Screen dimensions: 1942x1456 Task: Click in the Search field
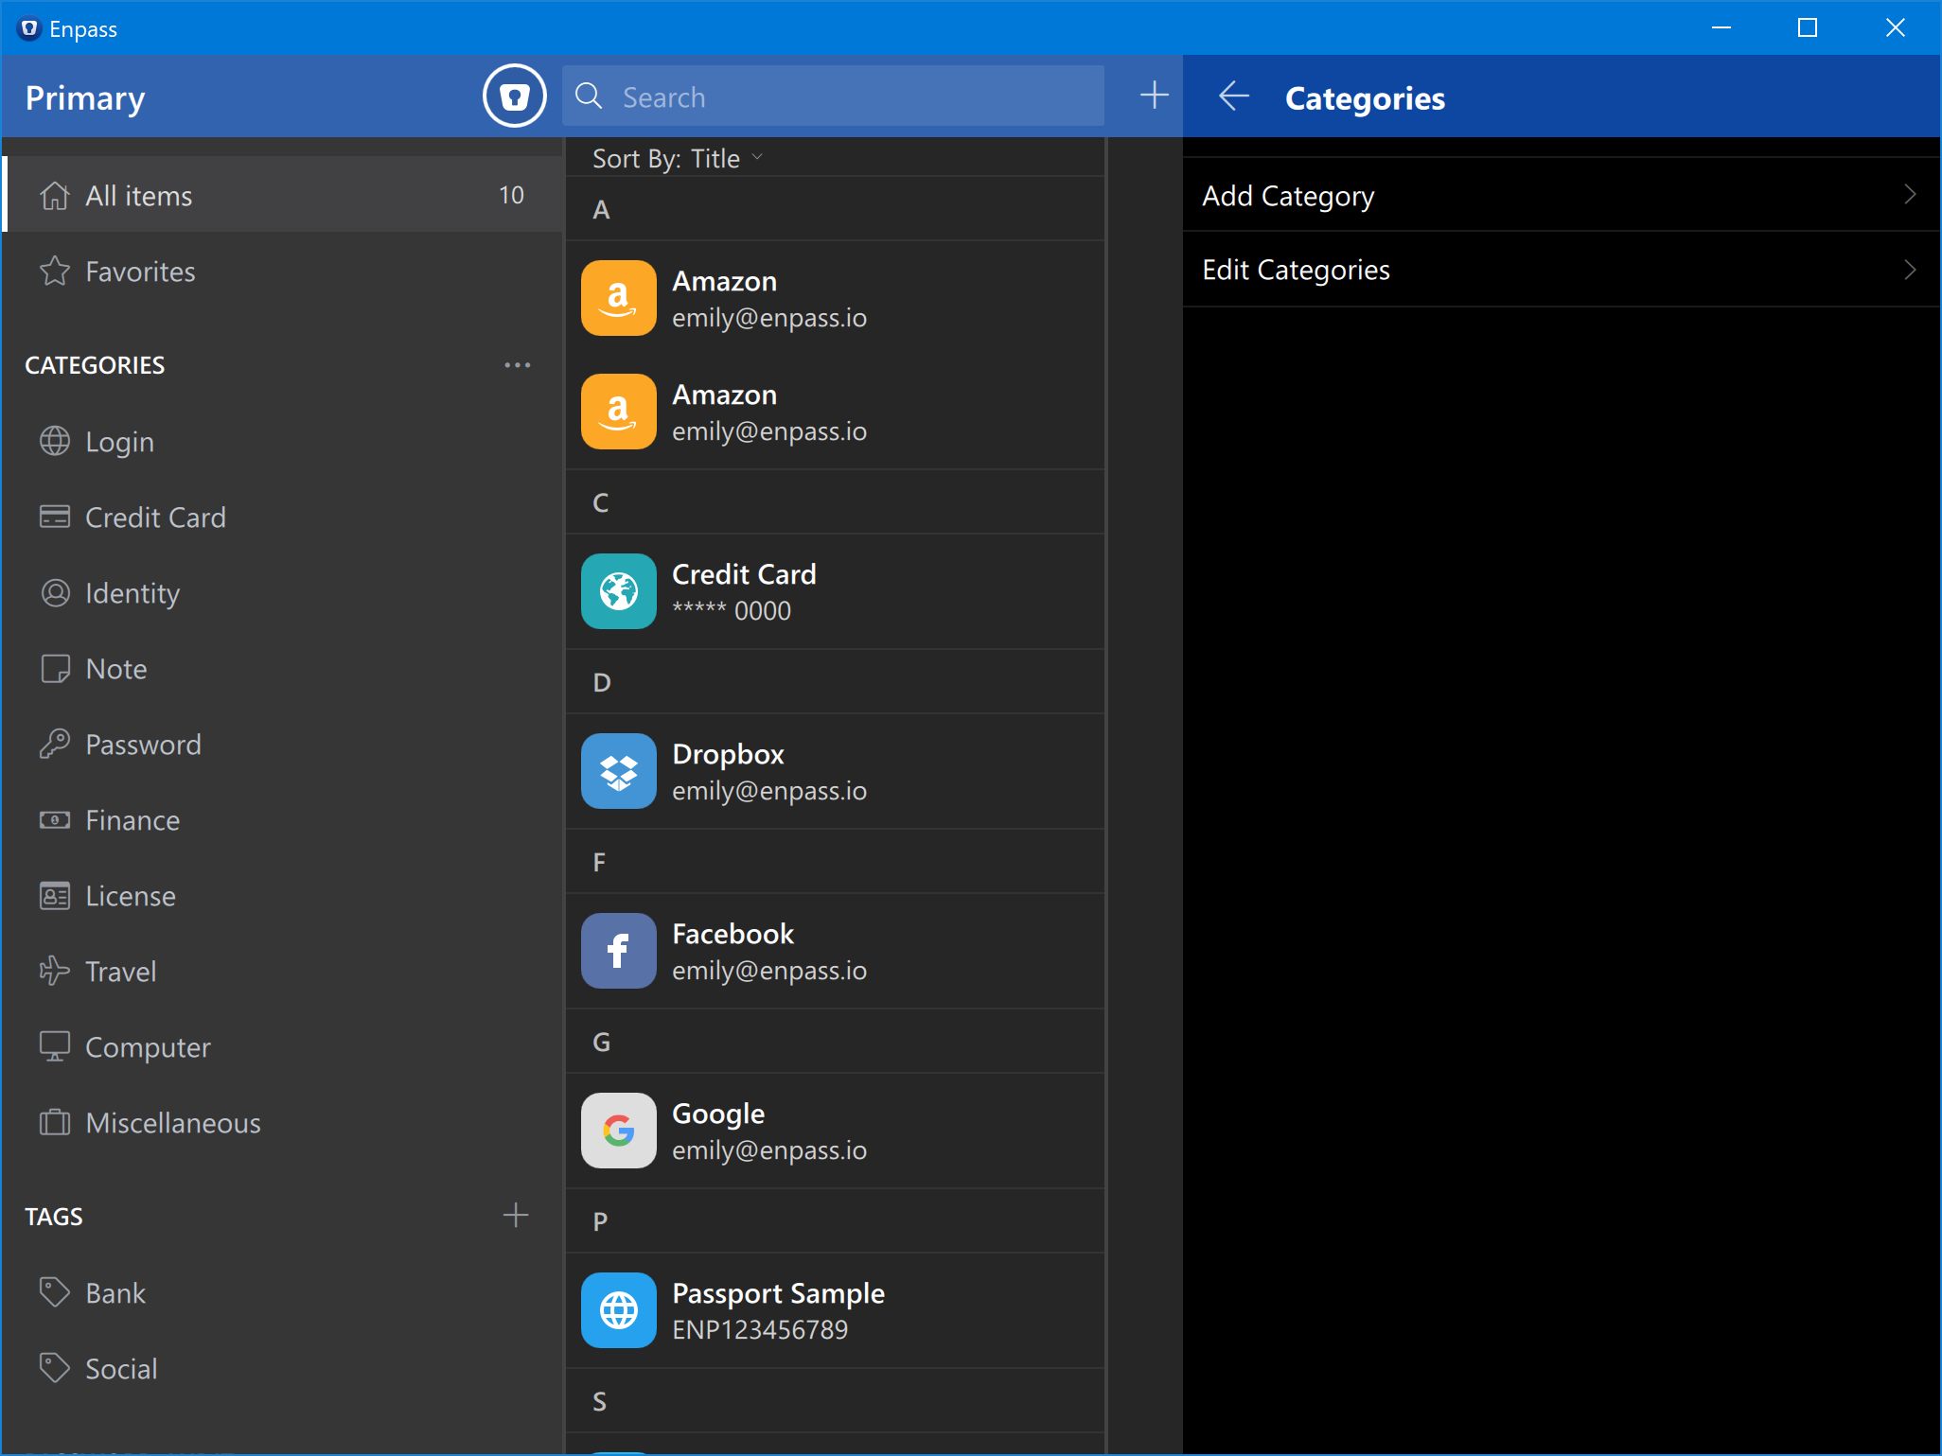[x=833, y=96]
